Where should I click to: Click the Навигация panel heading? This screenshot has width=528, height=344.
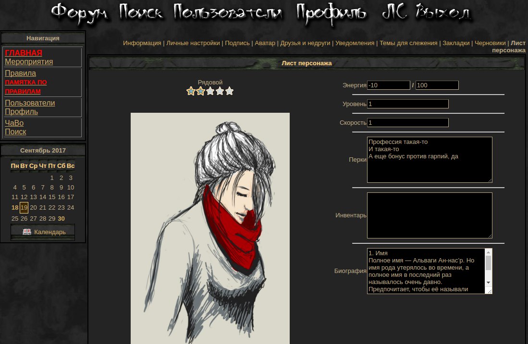tap(43, 38)
